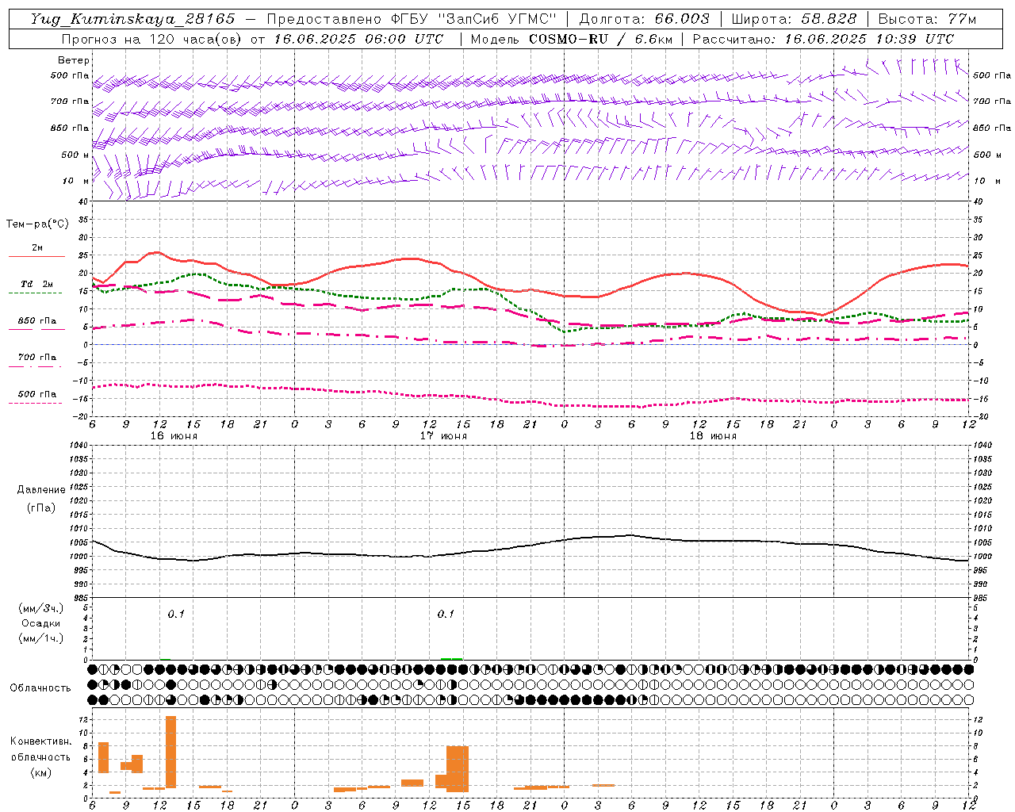Click the 0.1 precipitation value over 16 июня

pyautogui.click(x=175, y=614)
